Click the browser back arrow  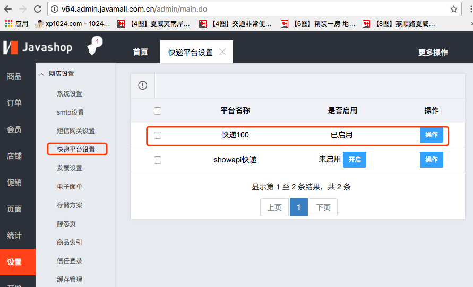tap(8, 9)
